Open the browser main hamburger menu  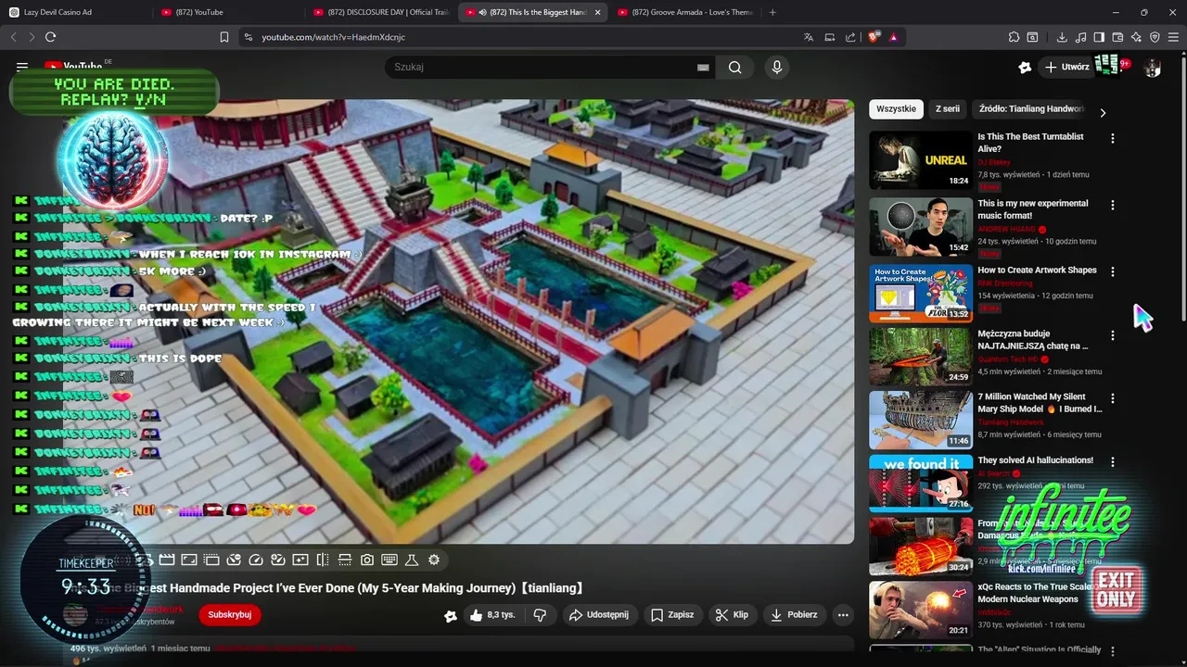tap(1174, 37)
